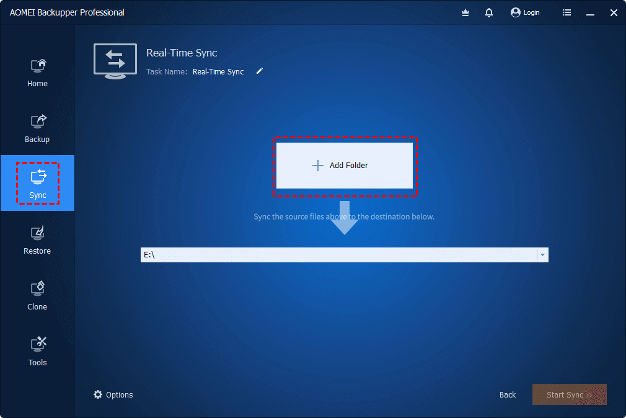Click the task name text Real-Time Sync
Screen dimensions: 626x418
click(x=218, y=72)
